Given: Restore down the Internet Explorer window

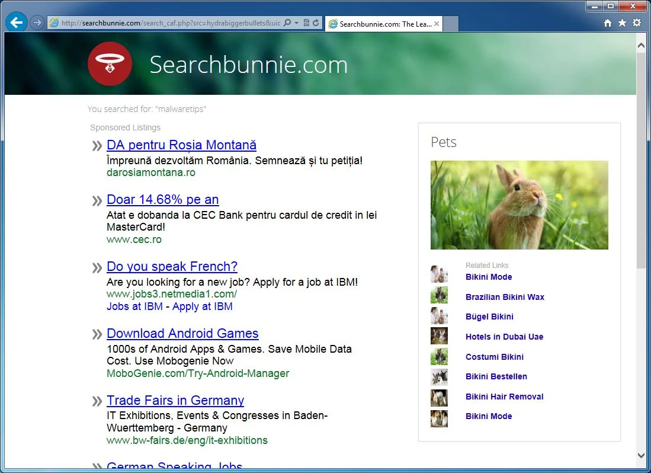Looking at the screenshot, I should (611, 6).
